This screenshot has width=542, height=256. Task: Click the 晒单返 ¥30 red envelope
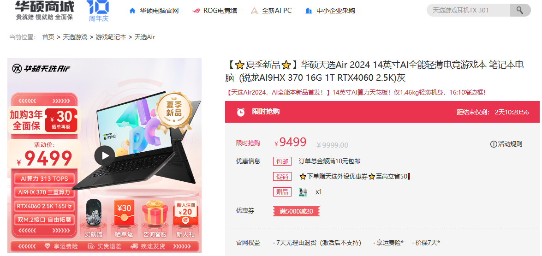pyautogui.click(x=124, y=213)
